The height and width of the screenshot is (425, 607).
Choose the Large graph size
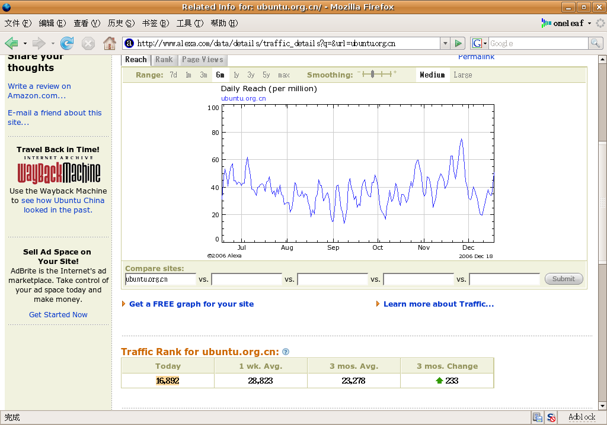point(463,75)
